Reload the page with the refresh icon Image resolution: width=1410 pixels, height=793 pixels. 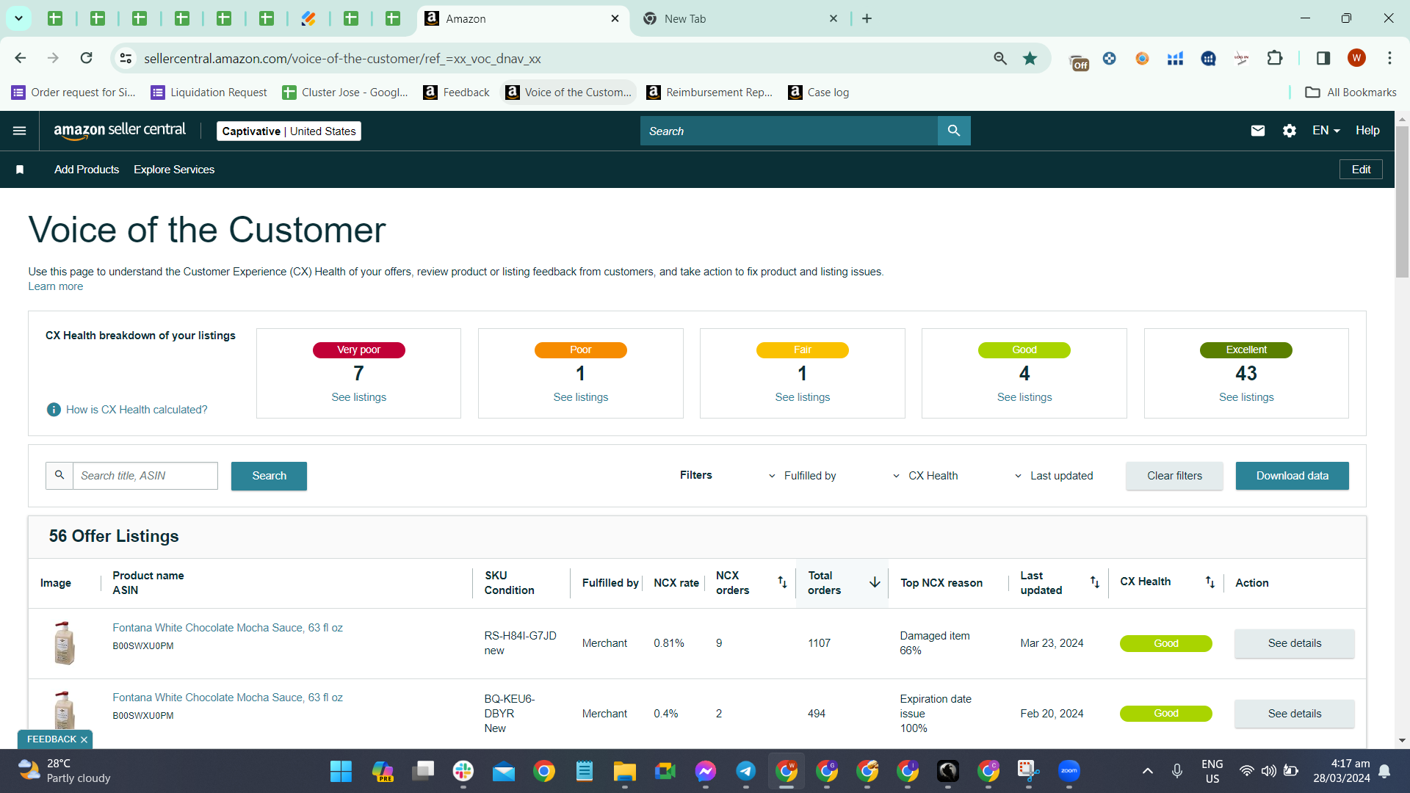pyautogui.click(x=86, y=58)
